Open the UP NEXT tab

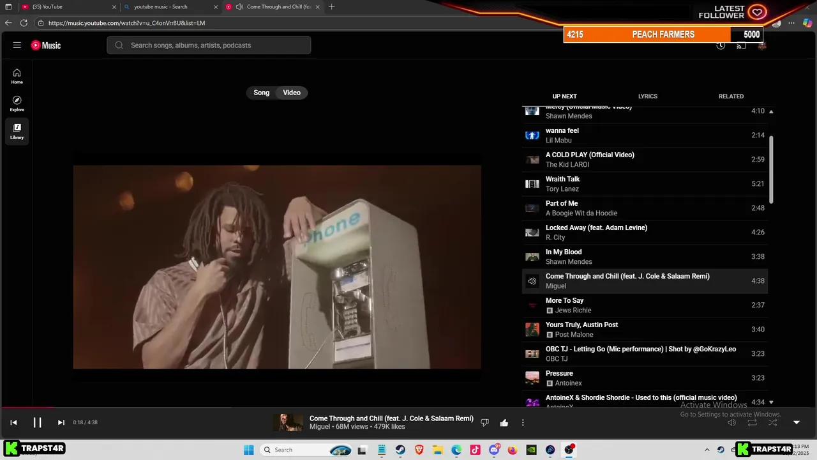pyautogui.click(x=564, y=96)
